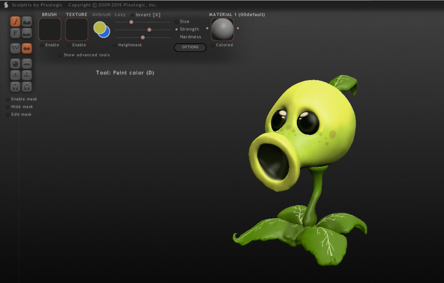The image size is (444, 283).
Task: Go to previous material using left dot
Action: (x=207, y=28)
